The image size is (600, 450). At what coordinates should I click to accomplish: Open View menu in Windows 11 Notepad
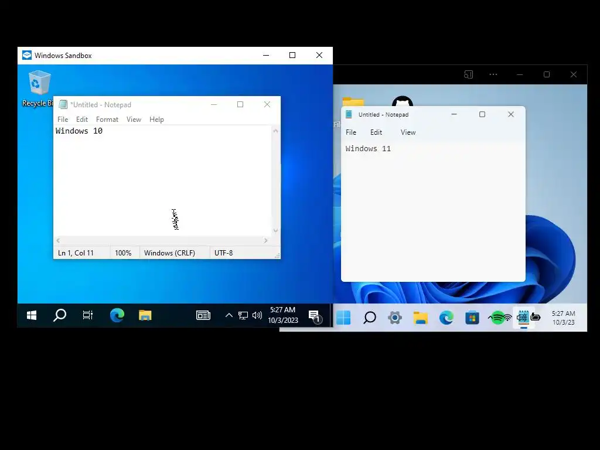point(408,132)
